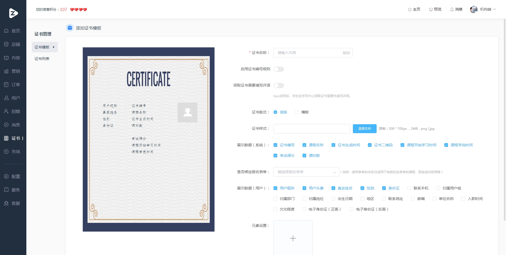Open 内容 content icon in sidebar
506x255 pixels.
pos(6,58)
